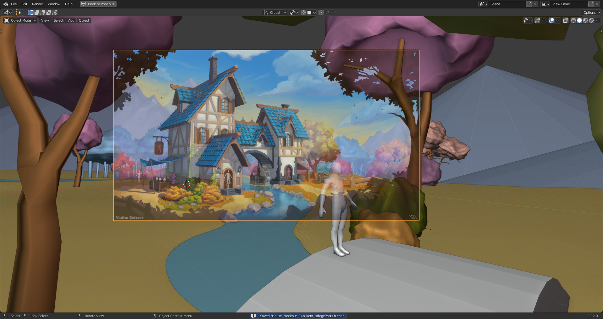Choose Extend existing selection mode
Viewport: 603px width, 319px height.
37,13
